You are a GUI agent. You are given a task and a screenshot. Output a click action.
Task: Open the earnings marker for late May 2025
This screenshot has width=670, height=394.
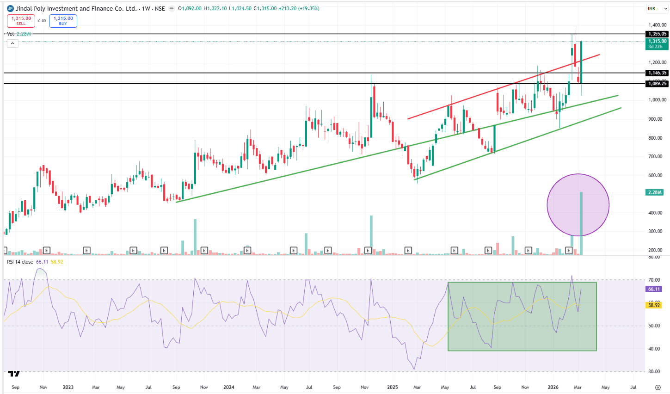point(455,251)
